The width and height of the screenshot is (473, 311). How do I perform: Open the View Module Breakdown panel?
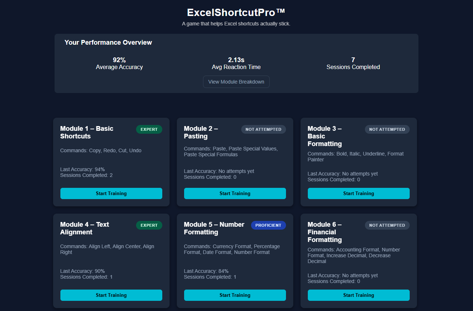(x=236, y=82)
